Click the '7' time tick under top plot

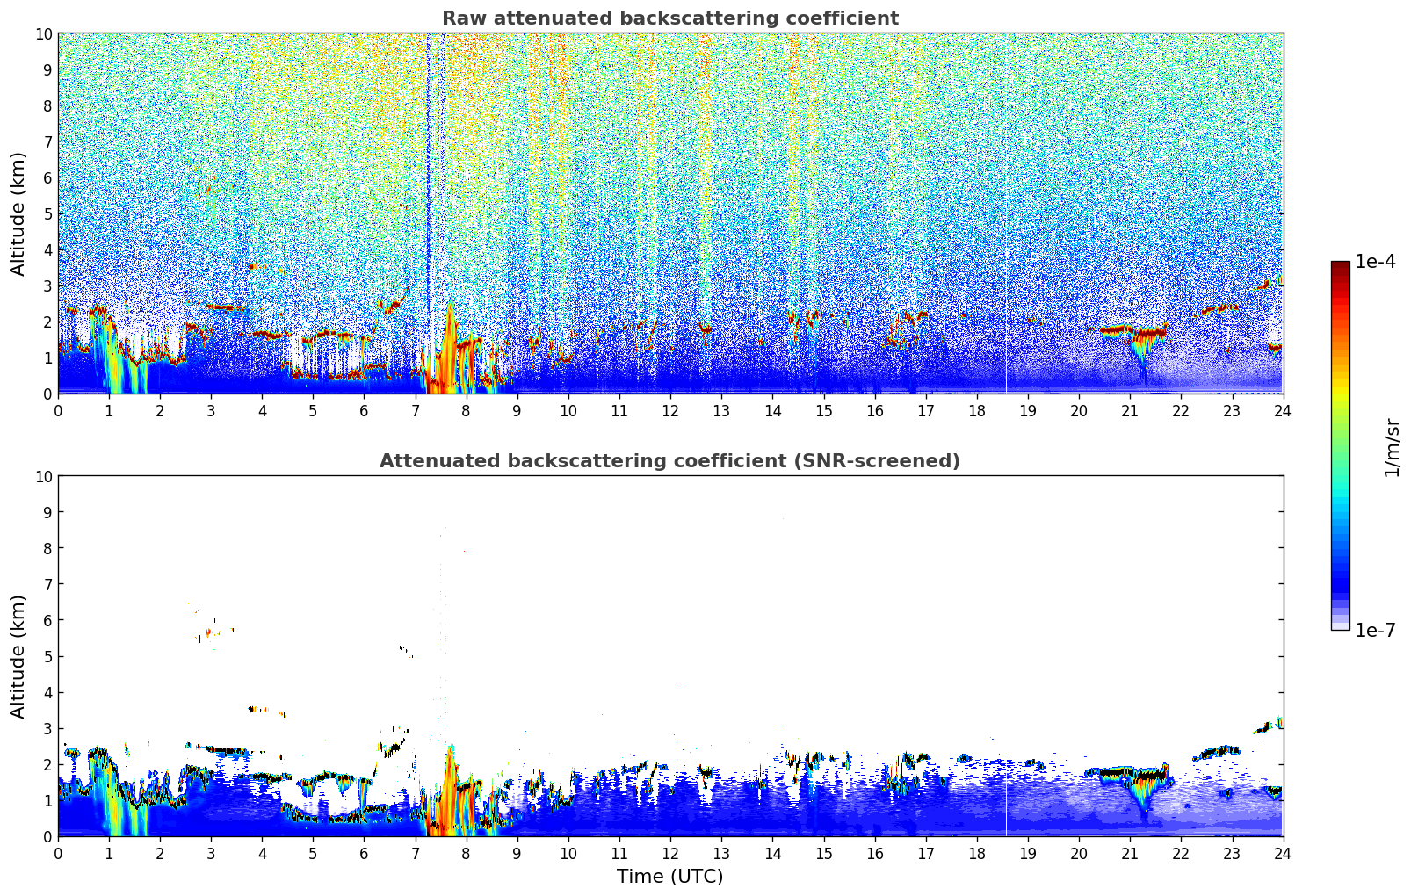416,411
